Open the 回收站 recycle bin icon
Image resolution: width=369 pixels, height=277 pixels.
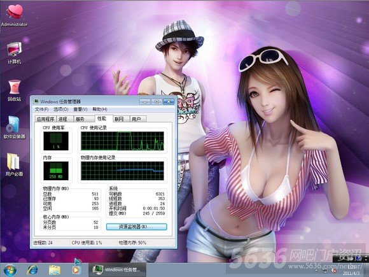15,90
